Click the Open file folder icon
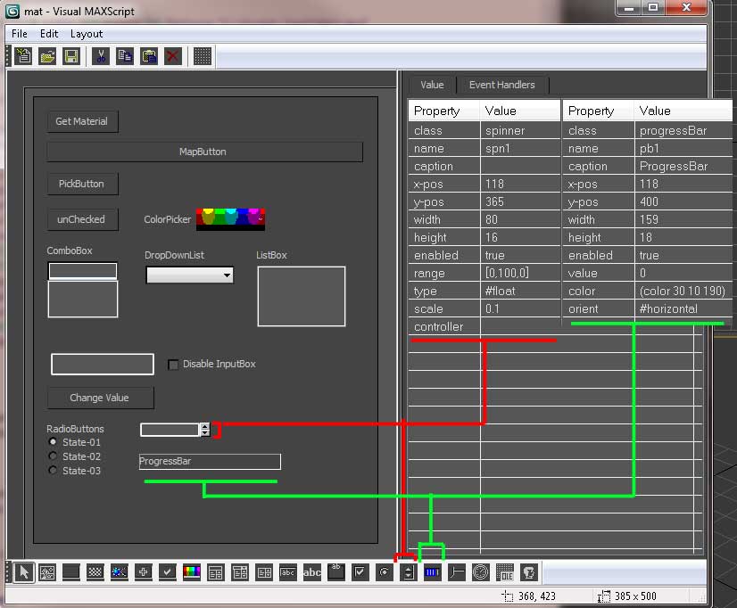Screen dimensions: 737x608 click(x=47, y=56)
